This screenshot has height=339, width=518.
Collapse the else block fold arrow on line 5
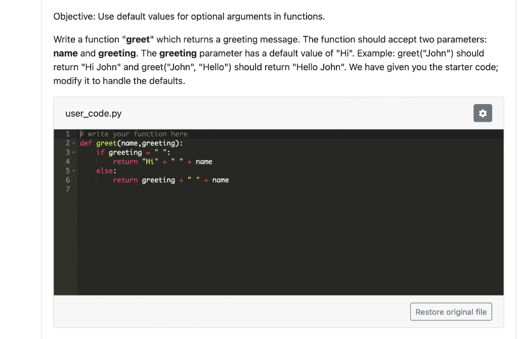pos(74,171)
